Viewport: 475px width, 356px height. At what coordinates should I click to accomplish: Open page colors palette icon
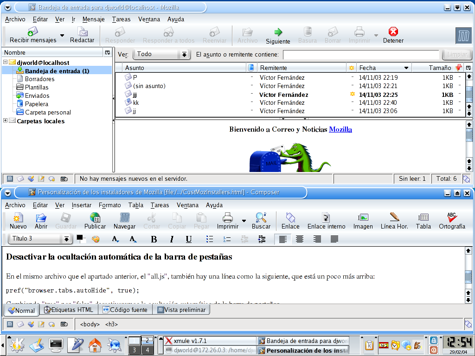coord(96,239)
